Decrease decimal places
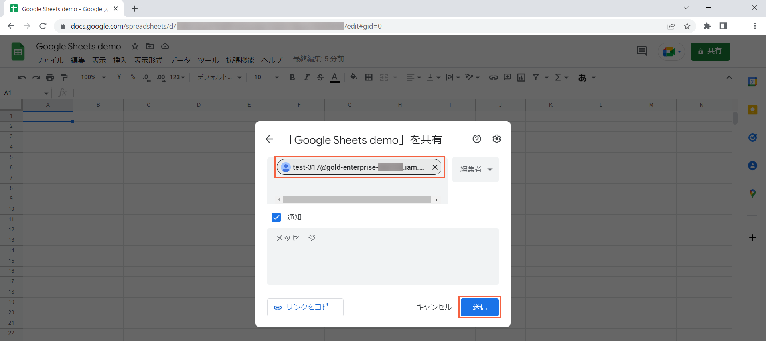 (x=146, y=78)
